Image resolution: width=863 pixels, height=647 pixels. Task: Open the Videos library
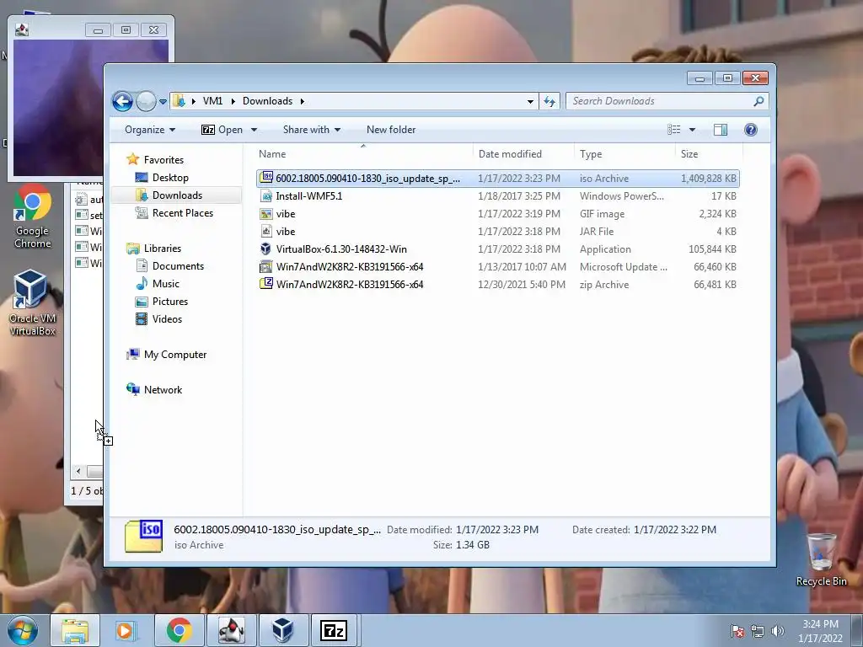coord(167,318)
